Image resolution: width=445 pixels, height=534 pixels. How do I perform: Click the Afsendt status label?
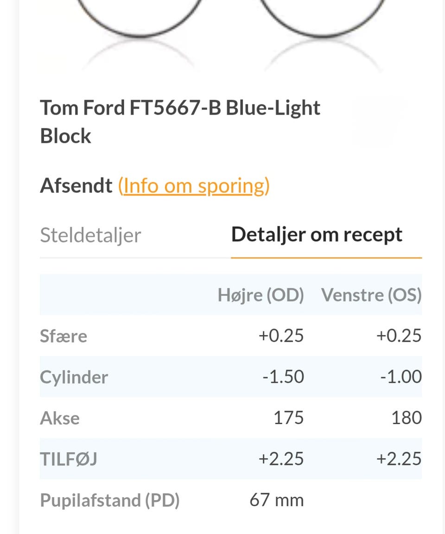(76, 186)
